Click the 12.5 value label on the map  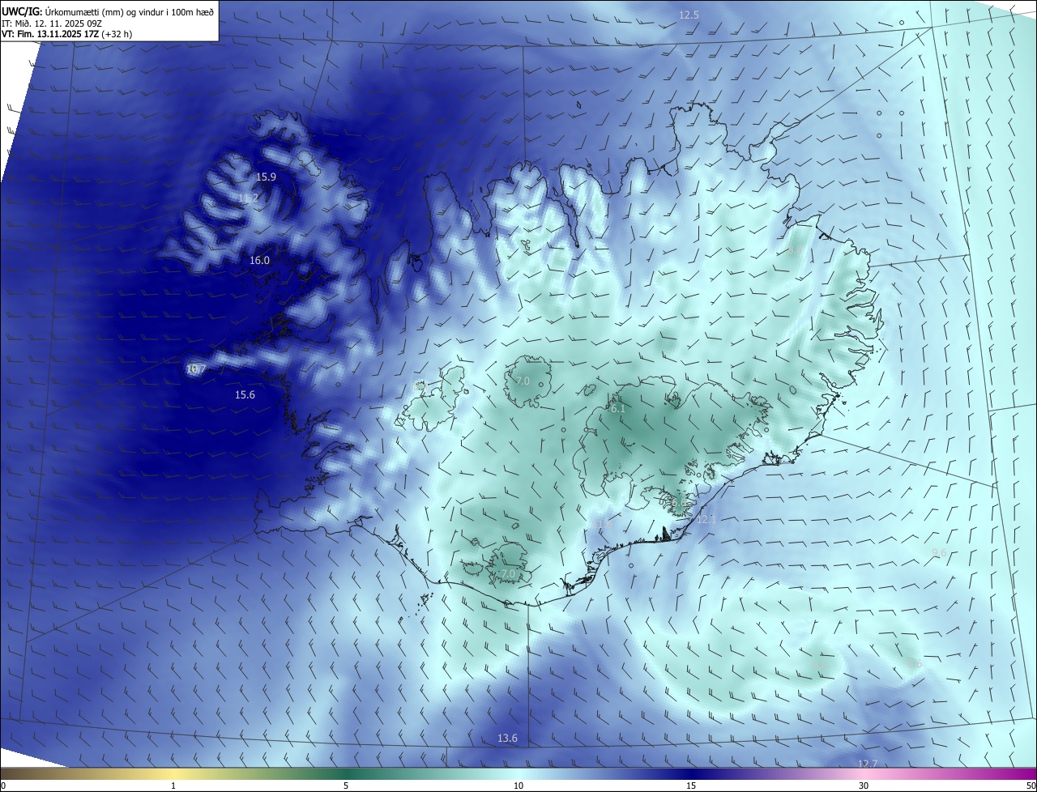[x=689, y=15]
